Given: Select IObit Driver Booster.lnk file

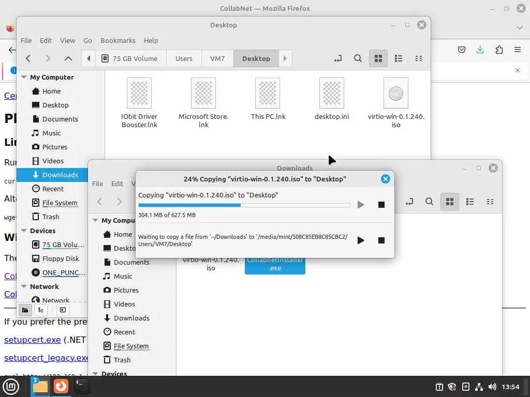Looking at the screenshot, I should point(139,103).
